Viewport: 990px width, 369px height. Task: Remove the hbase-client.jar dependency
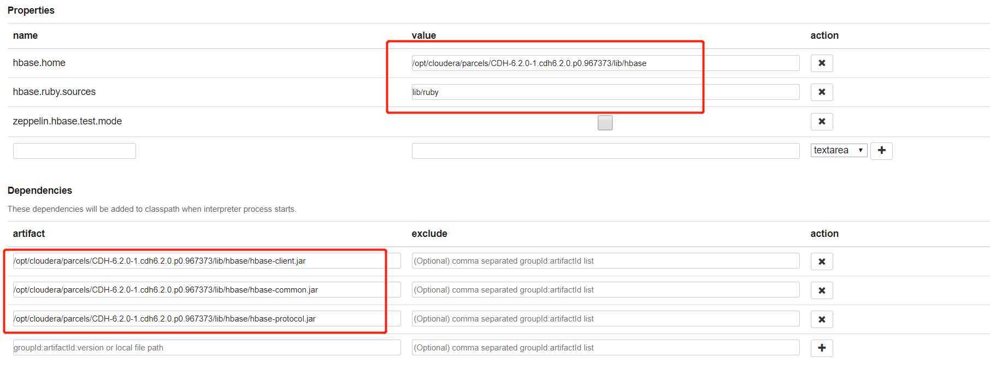click(x=821, y=261)
